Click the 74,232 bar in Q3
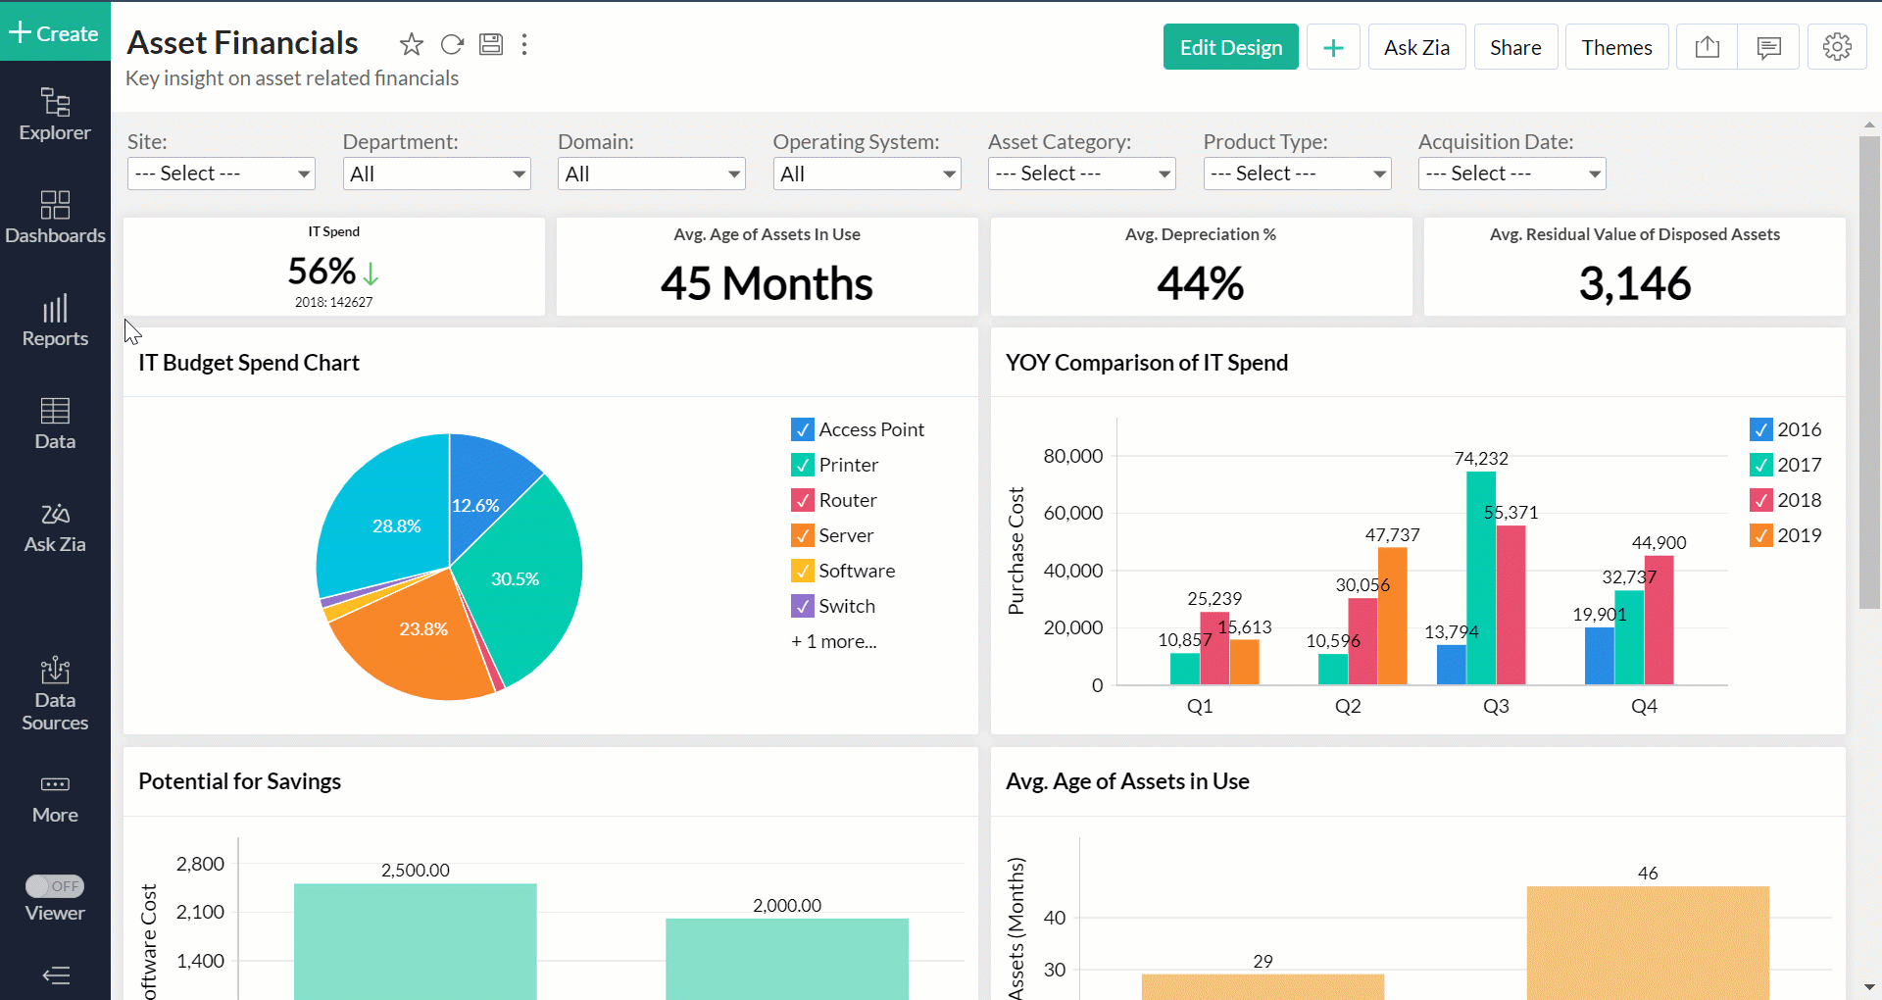Viewport: 1882px width, 1000px height. pos(1481,578)
